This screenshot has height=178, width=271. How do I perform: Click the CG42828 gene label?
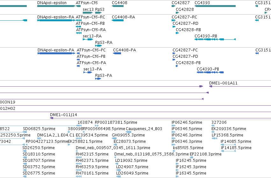185,9
